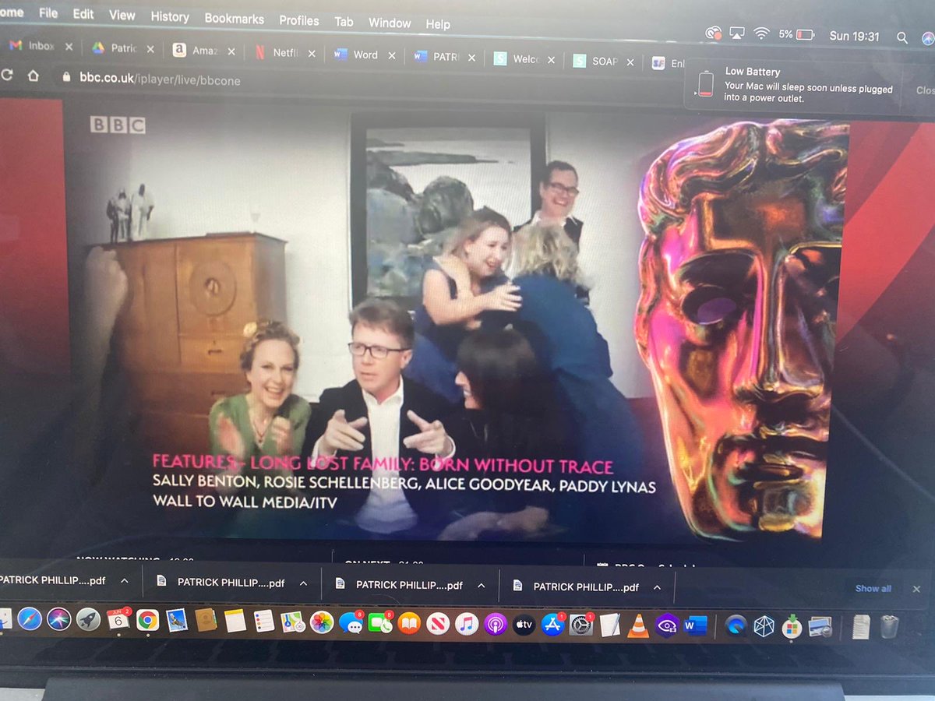
Task: Click the BBC logo in player
Action: pos(118,125)
